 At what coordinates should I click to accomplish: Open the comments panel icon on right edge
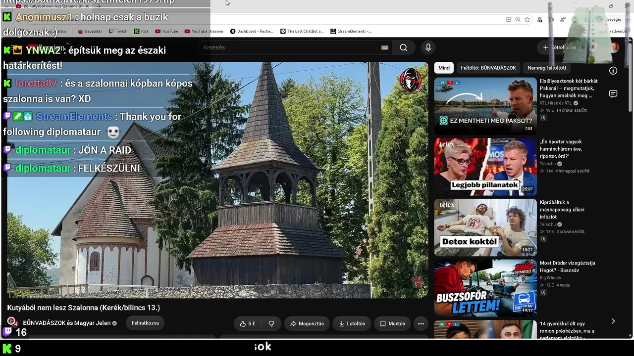(x=613, y=94)
